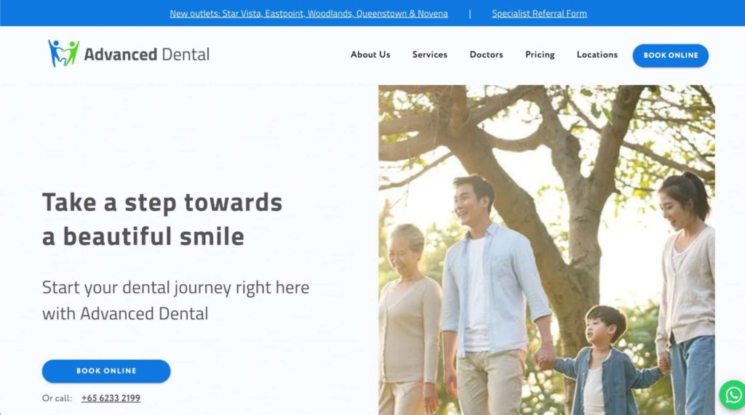
Task: Click Book Online below hero text
Action: pyautogui.click(x=106, y=371)
